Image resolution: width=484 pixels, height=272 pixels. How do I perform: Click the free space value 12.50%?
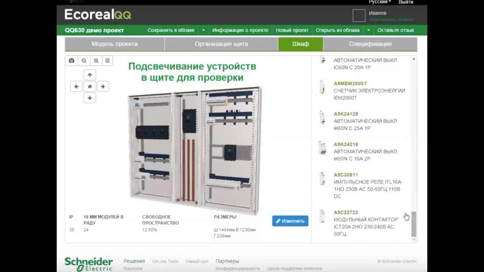pos(150,230)
